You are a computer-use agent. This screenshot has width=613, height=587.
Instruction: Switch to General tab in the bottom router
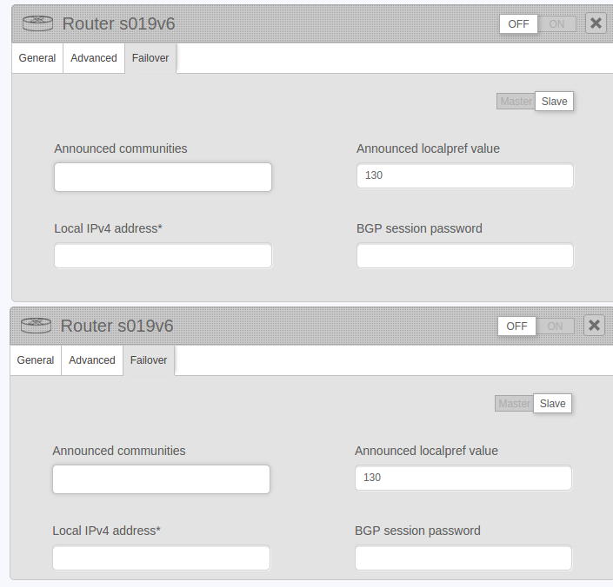point(36,360)
